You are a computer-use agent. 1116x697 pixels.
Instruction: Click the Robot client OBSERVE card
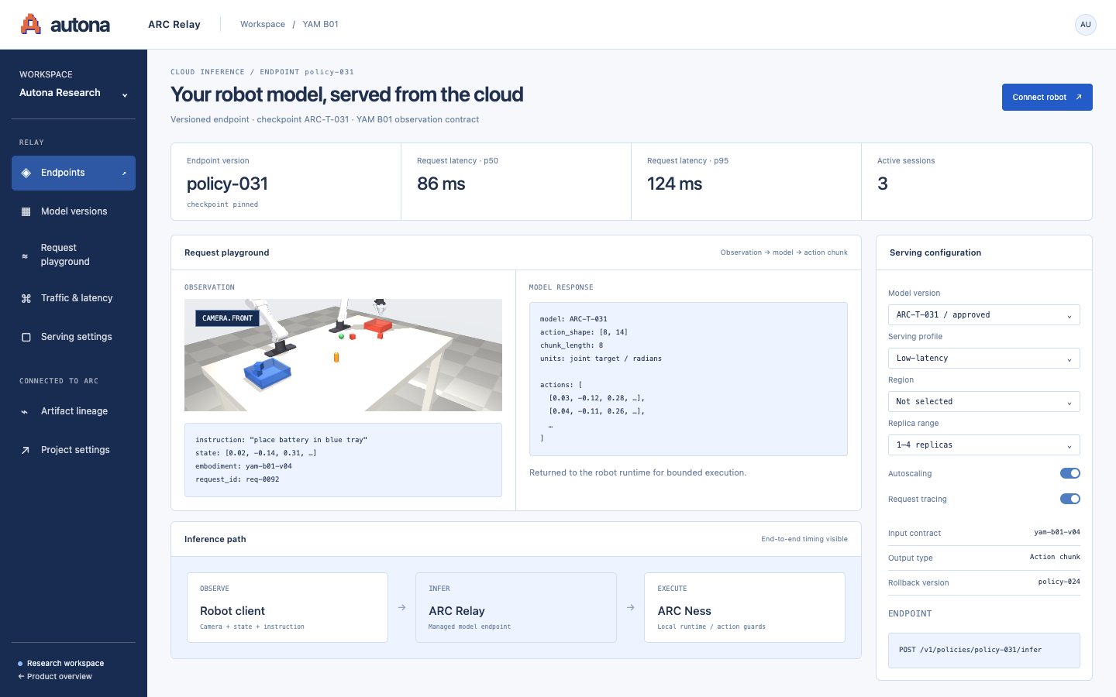click(x=288, y=608)
